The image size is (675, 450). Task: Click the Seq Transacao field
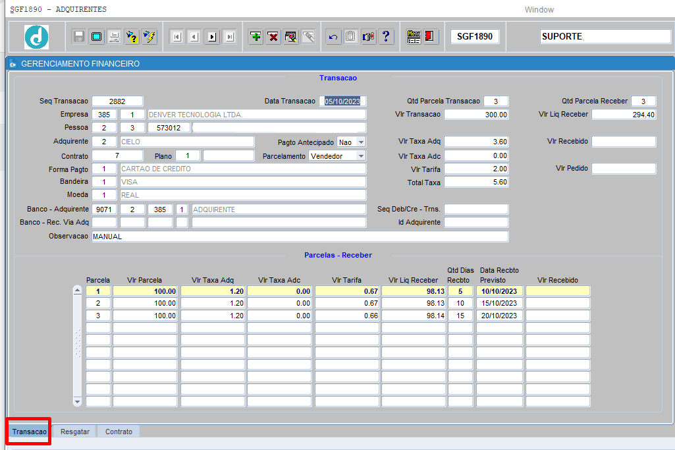coord(117,101)
